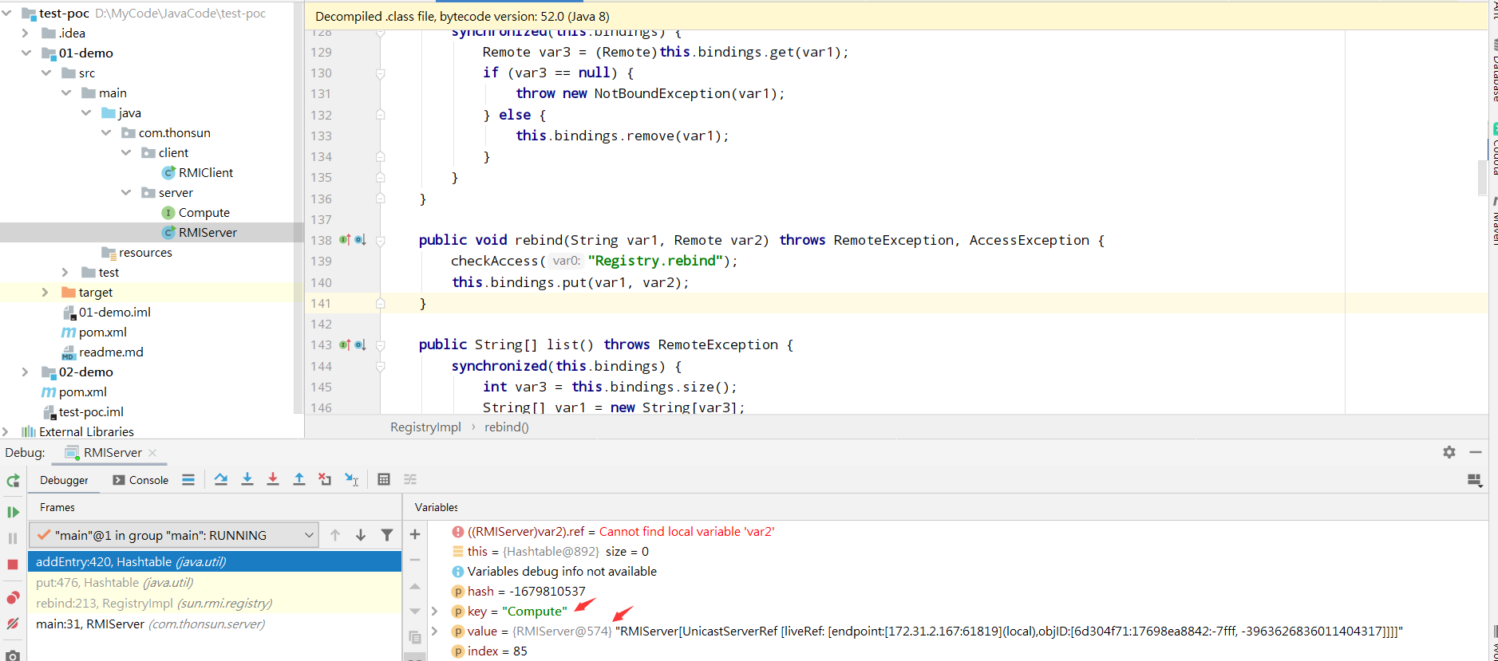The width and height of the screenshot is (1498, 661).
Task: Close the RMIServer debug tab
Action: coord(152,452)
